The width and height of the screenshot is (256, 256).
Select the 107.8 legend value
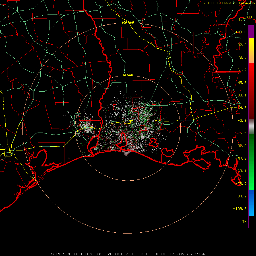(x=241, y=32)
